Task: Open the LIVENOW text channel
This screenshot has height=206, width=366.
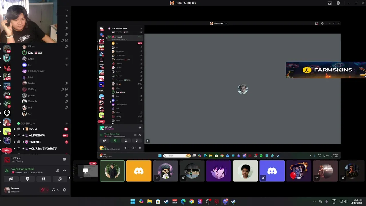Action: (42, 136)
